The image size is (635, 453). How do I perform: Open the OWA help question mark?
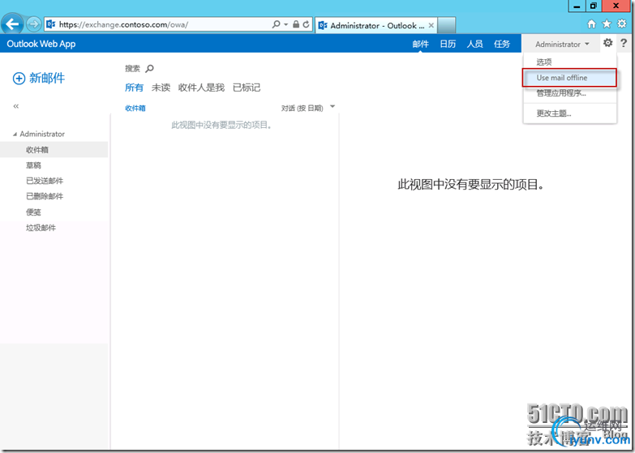click(624, 42)
